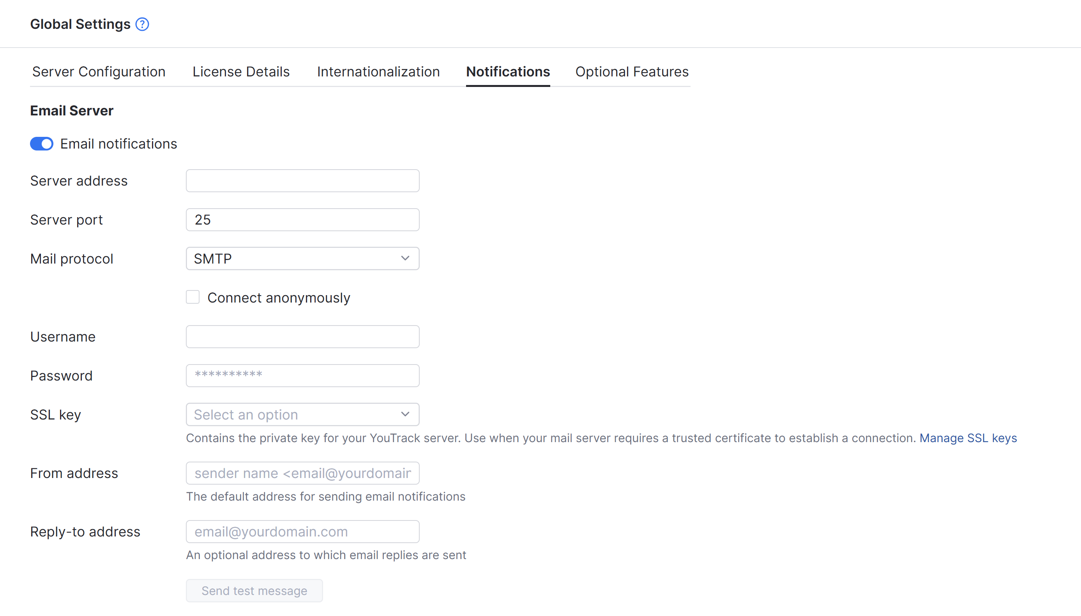Viewport: 1081px width, 616px height.
Task: Click the Reply-to address field
Action: [x=302, y=531]
